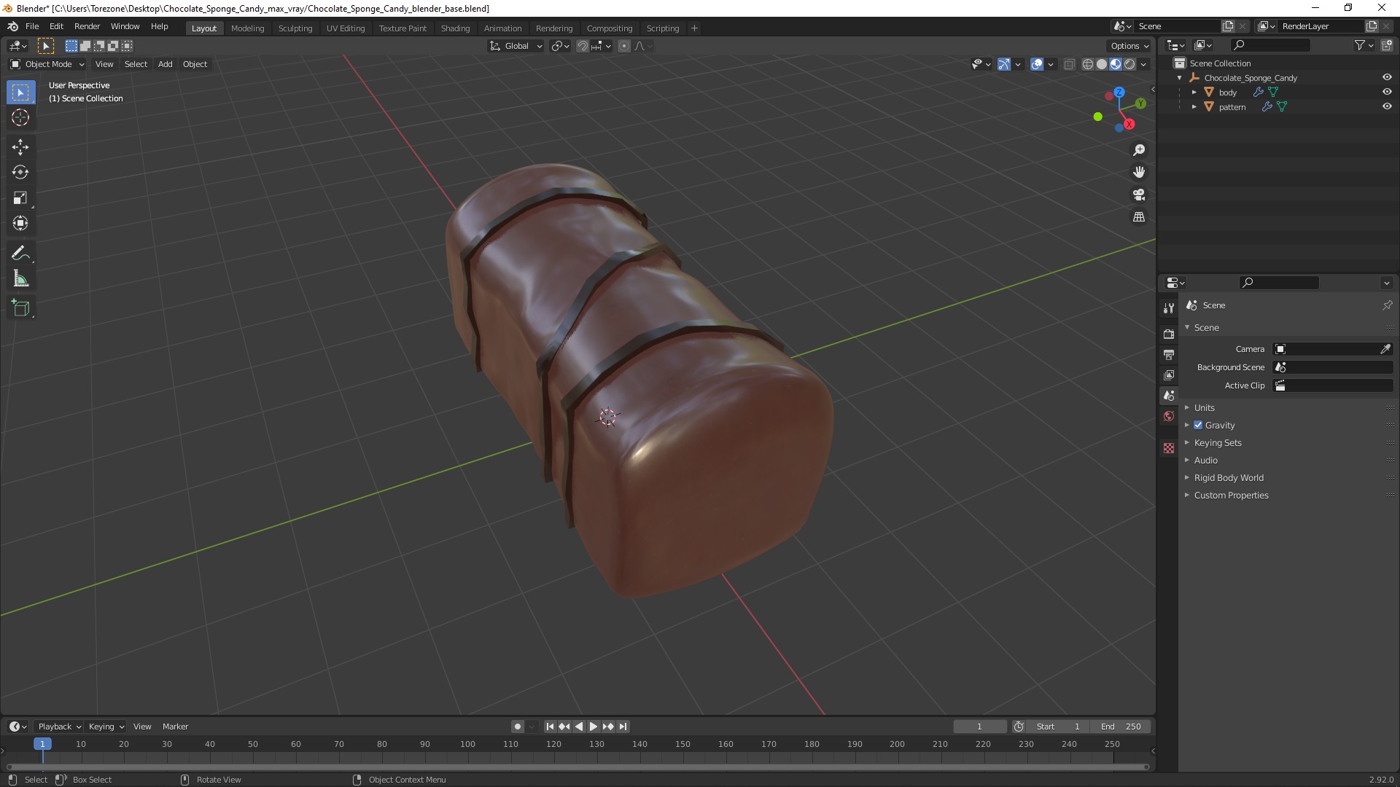This screenshot has height=787, width=1400.
Task: Toggle viewport overlays on or off
Action: [1037, 64]
